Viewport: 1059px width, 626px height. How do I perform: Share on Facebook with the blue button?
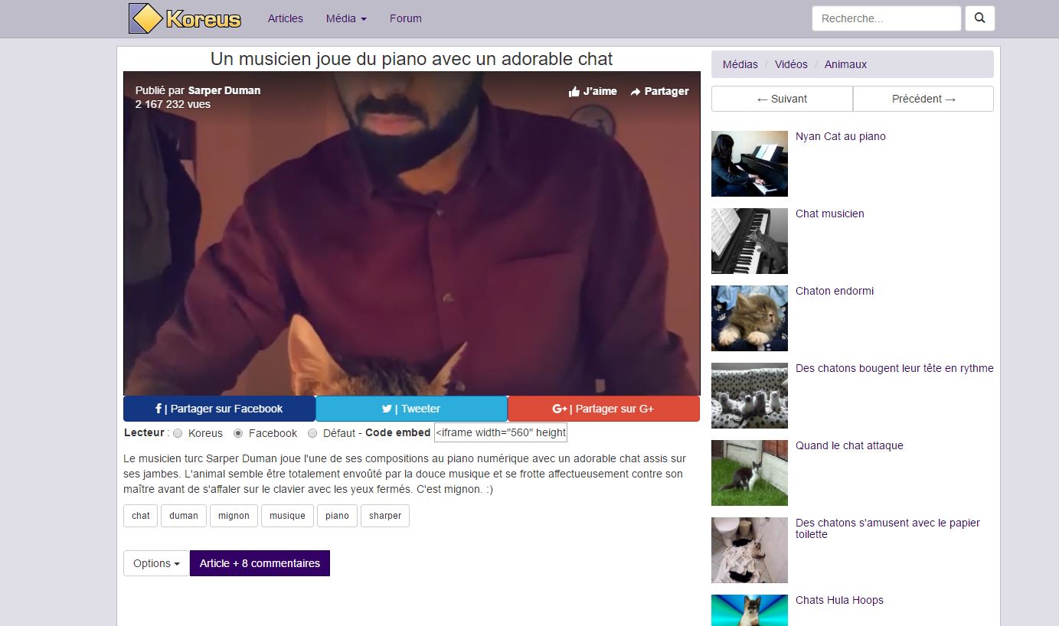pyautogui.click(x=219, y=409)
